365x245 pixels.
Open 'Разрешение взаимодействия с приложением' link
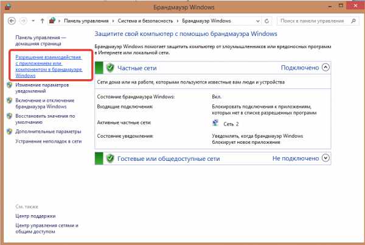pyautogui.click(x=49, y=66)
